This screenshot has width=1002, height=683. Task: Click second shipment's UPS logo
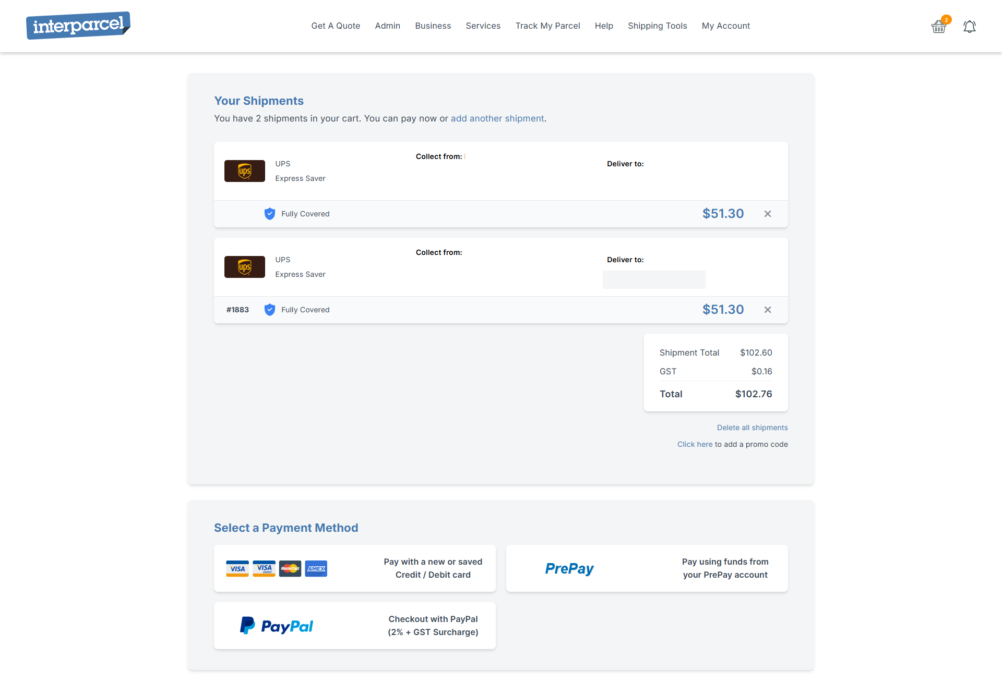245,267
